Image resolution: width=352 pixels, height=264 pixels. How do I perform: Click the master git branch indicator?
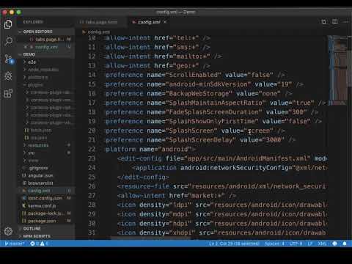(x=15, y=243)
